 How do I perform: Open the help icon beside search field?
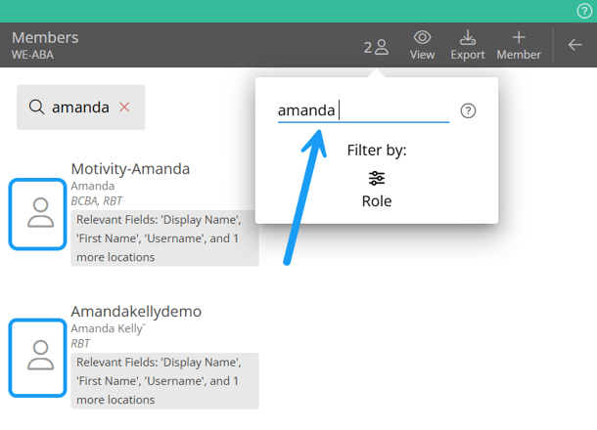[x=468, y=110]
